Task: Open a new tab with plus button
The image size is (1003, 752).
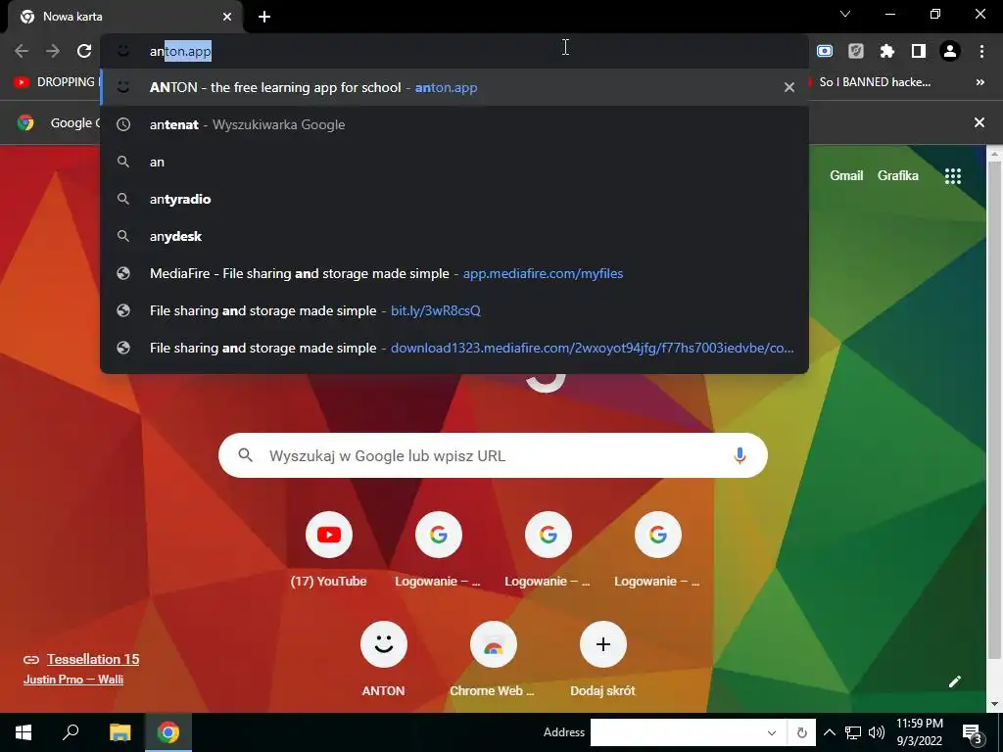Action: (x=264, y=17)
